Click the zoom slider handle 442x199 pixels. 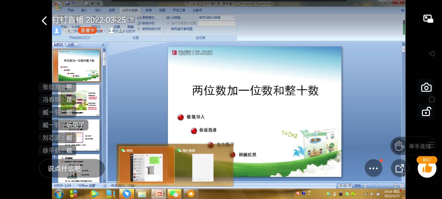(x=376, y=186)
